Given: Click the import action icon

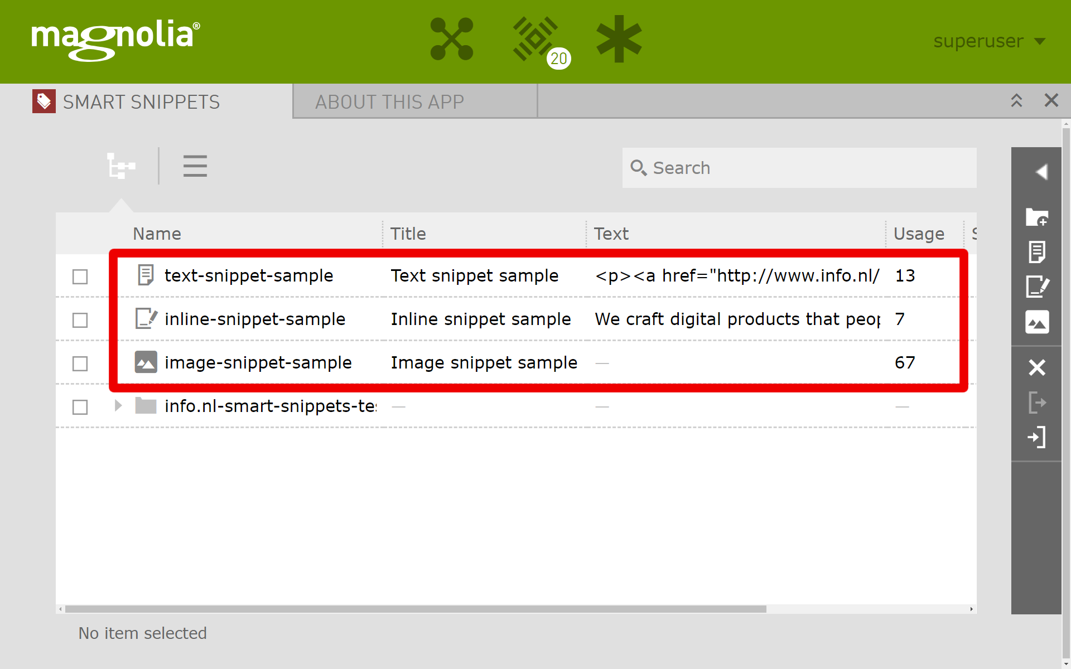Looking at the screenshot, I should coord(1036,437).
